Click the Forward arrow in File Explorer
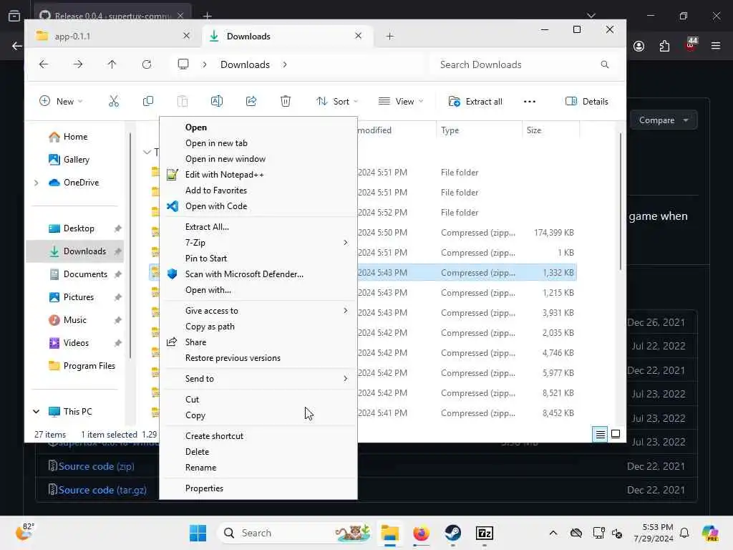Viewport: 733px width, 550px height. pyautogui.click(x=78, y=64)
